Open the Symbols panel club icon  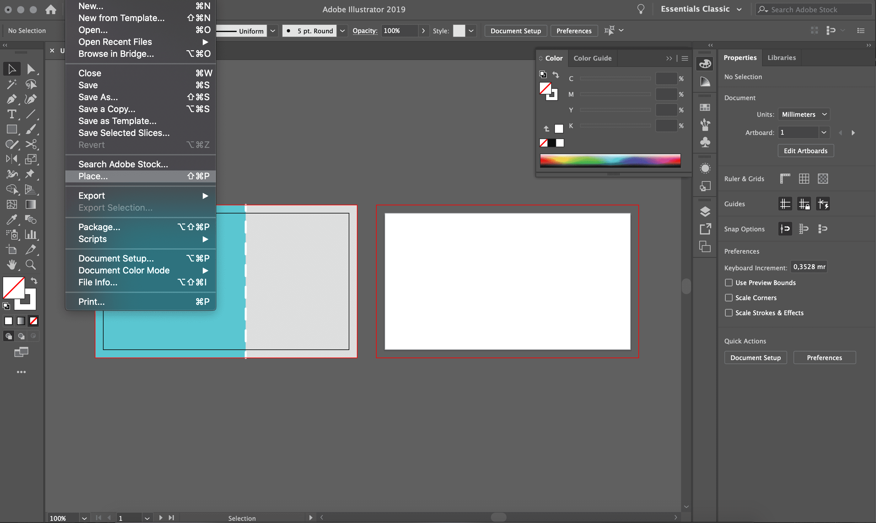point(705,142)
